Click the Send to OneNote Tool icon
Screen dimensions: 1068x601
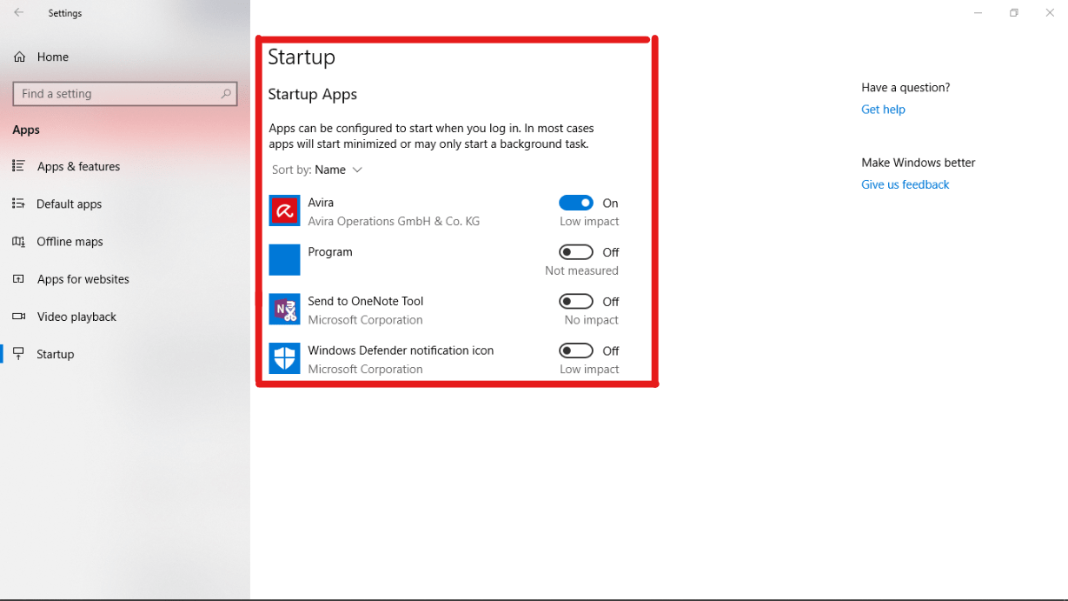[284, 310]
